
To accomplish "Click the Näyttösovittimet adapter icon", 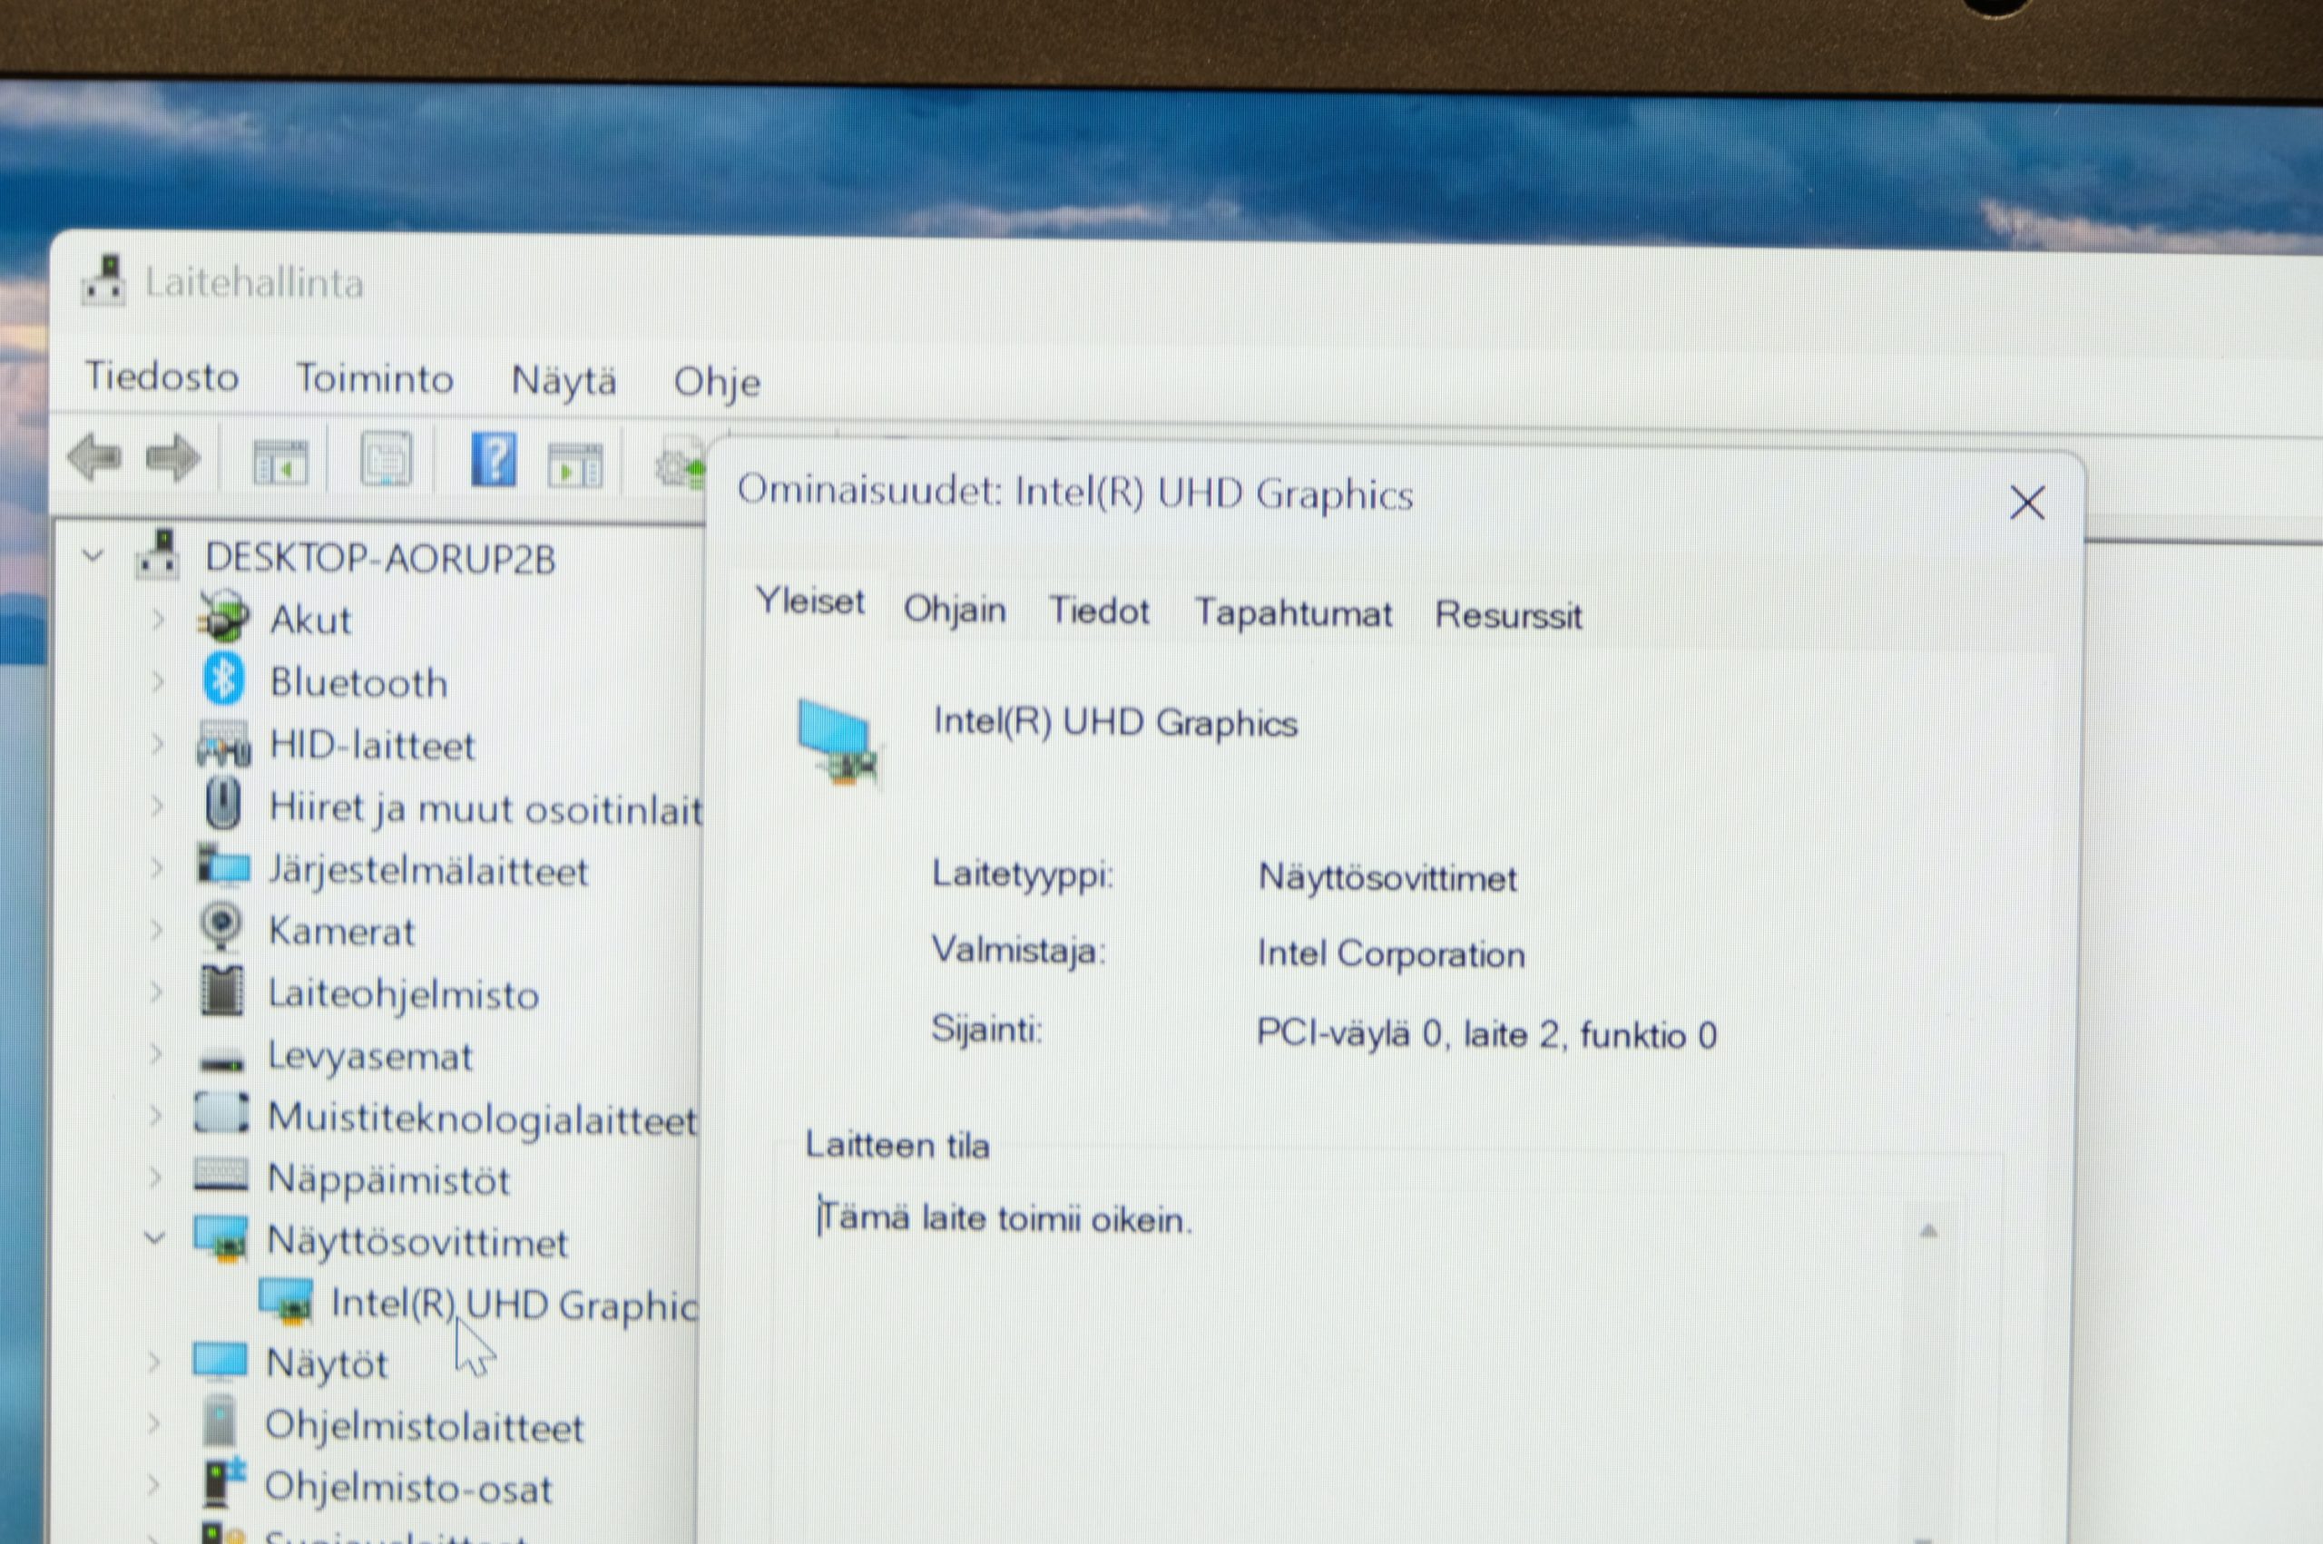I will click(x=221, y=1237).
